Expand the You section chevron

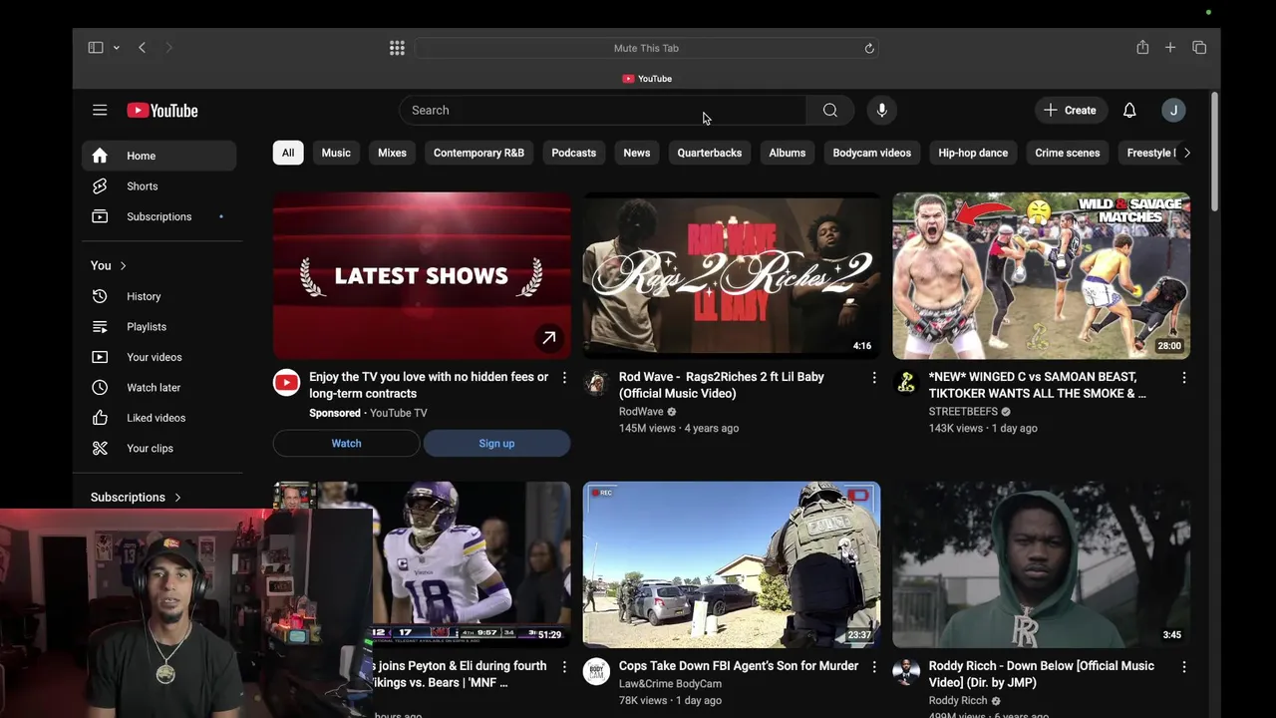pos(123,265)
